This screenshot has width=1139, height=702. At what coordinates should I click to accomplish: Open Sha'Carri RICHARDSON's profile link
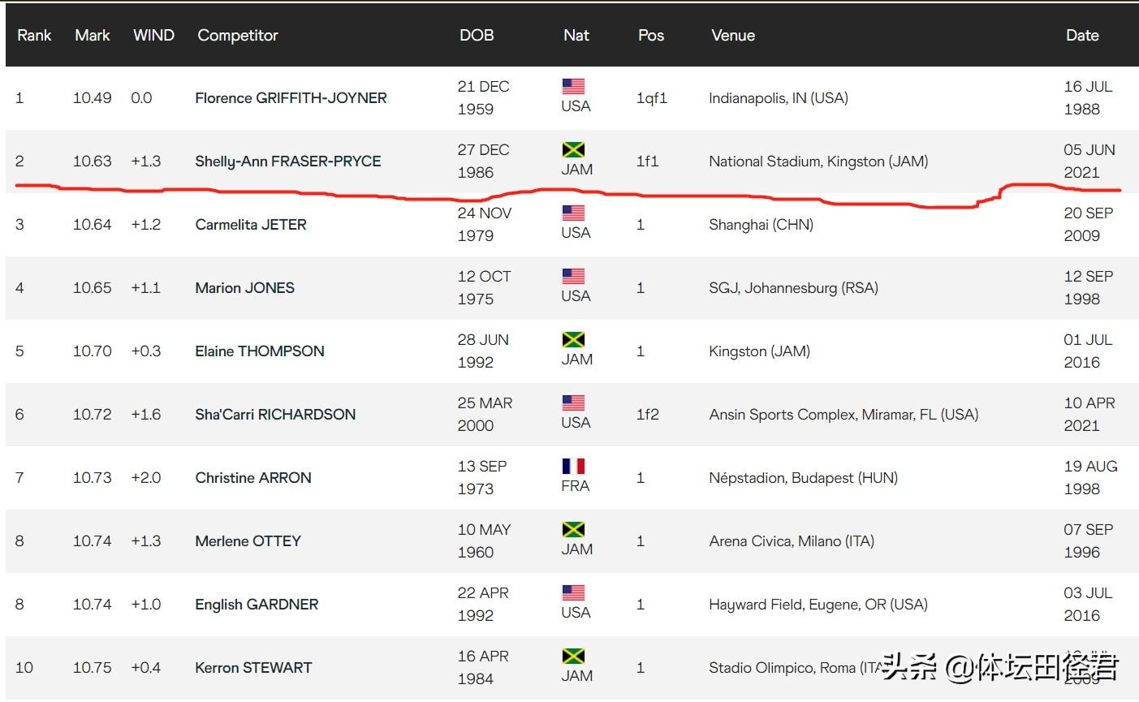pos(275,415)
